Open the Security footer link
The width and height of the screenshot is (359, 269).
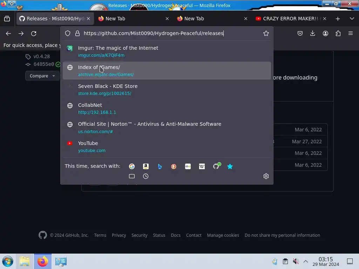click(139, 235)
